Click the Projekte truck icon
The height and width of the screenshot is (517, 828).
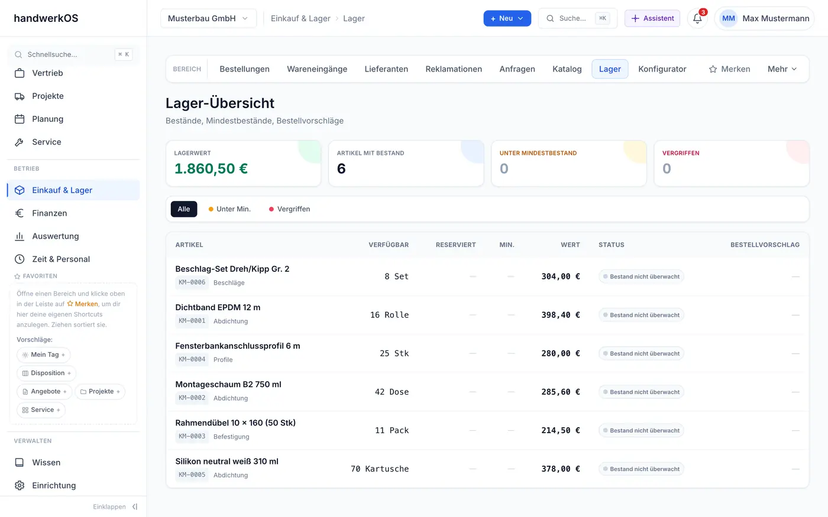click(x=20, y=96)
